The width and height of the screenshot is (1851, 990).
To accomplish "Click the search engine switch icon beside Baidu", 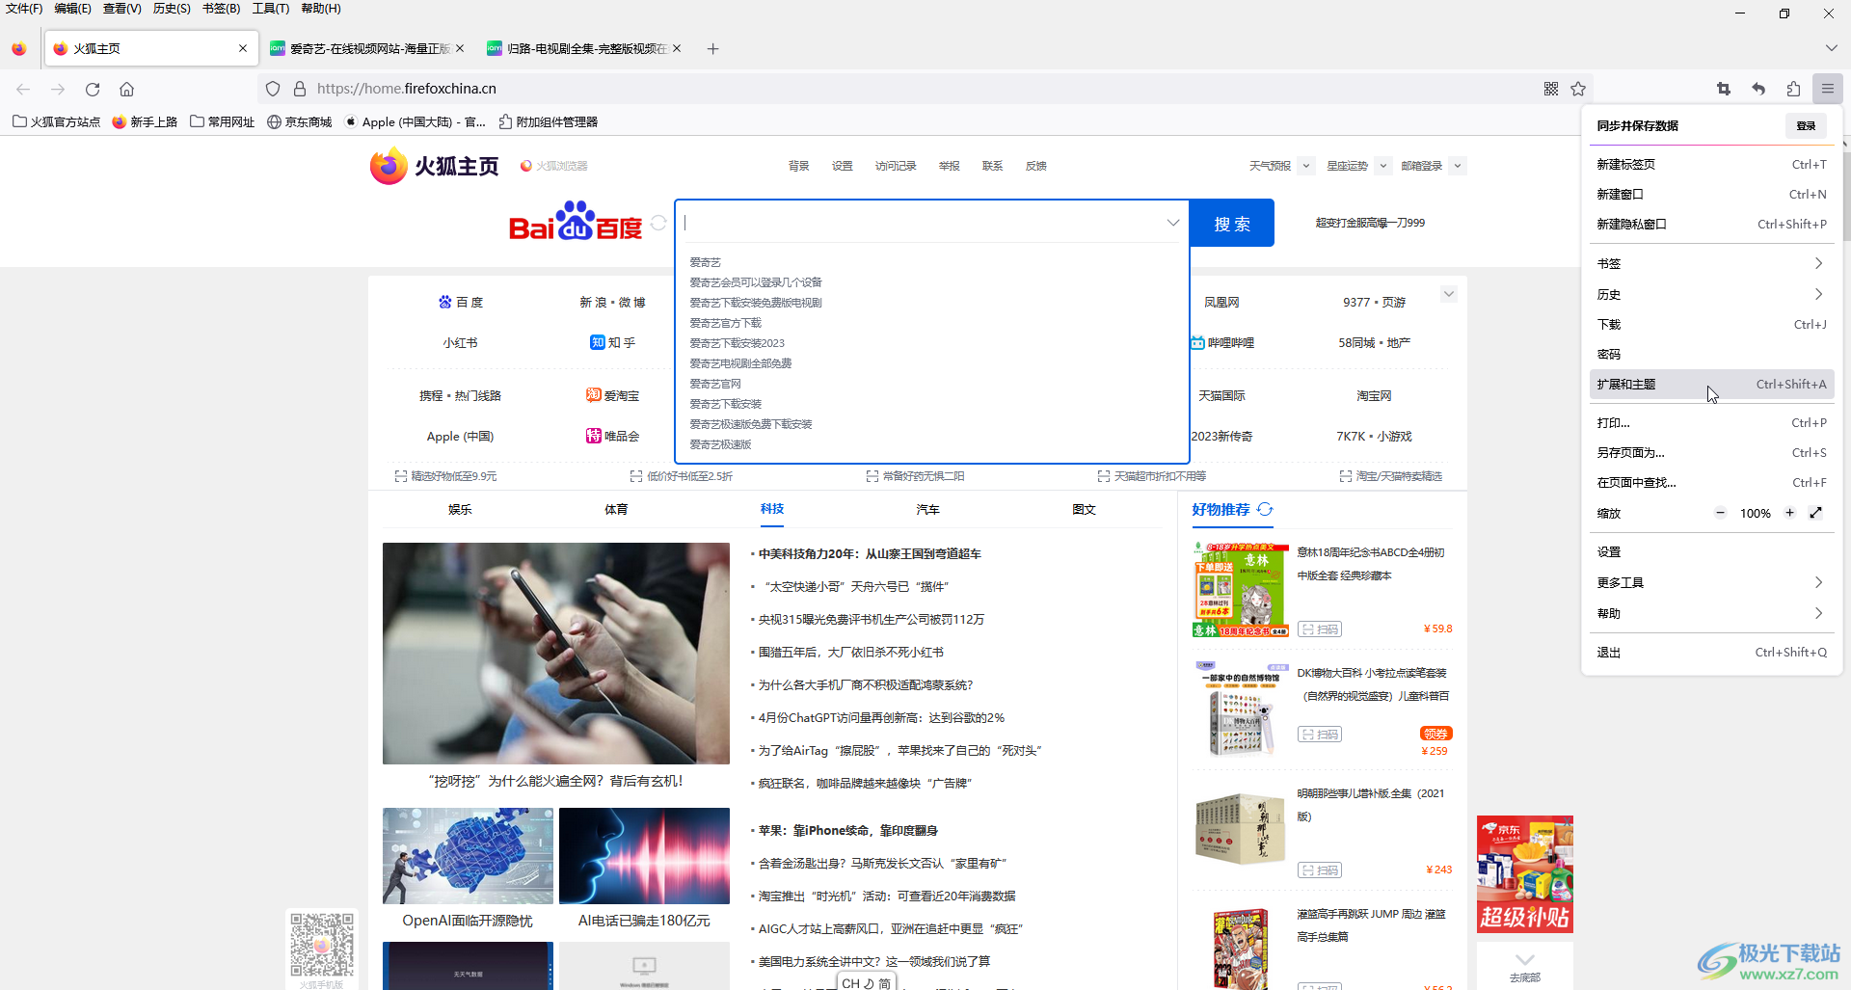I will (x=658, y=223).
